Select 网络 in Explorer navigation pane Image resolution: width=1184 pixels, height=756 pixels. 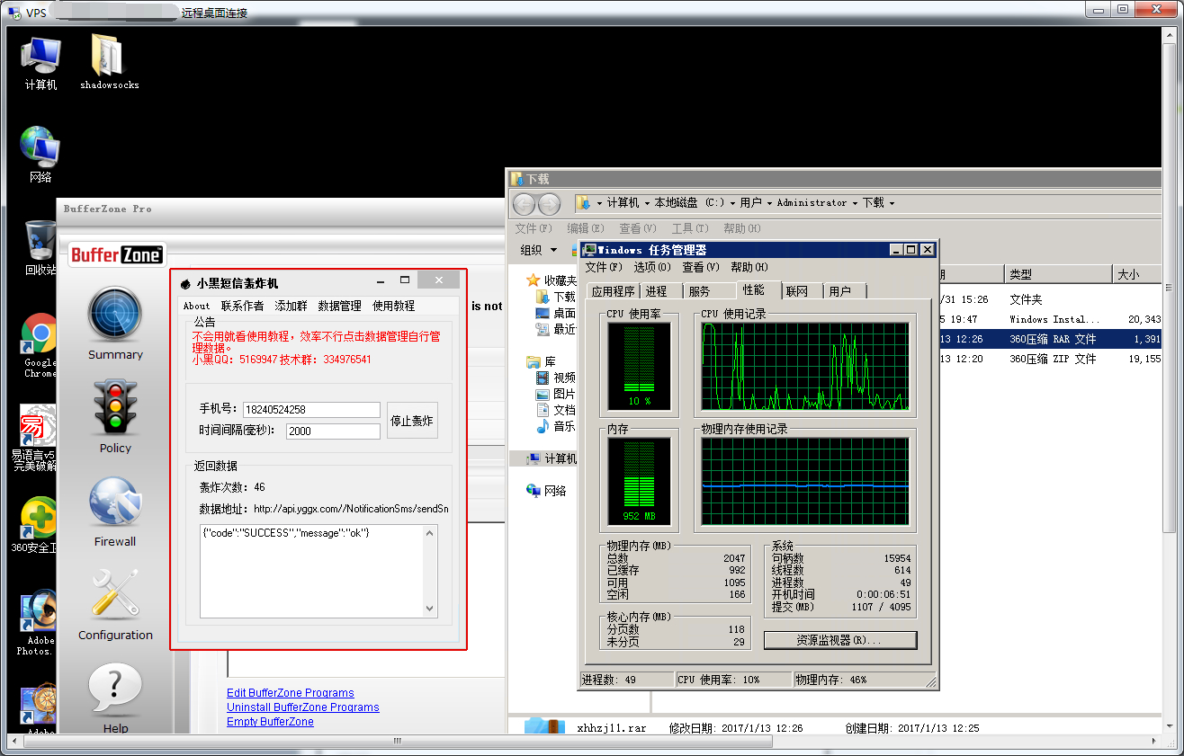pos(547,491)
